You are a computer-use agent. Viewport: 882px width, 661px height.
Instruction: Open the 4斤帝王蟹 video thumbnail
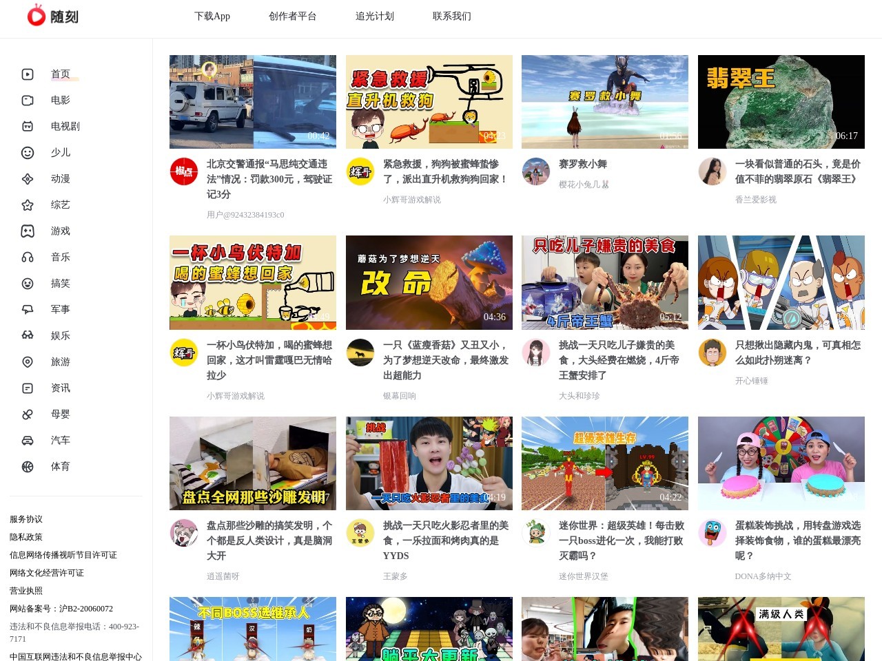[605, 282]
